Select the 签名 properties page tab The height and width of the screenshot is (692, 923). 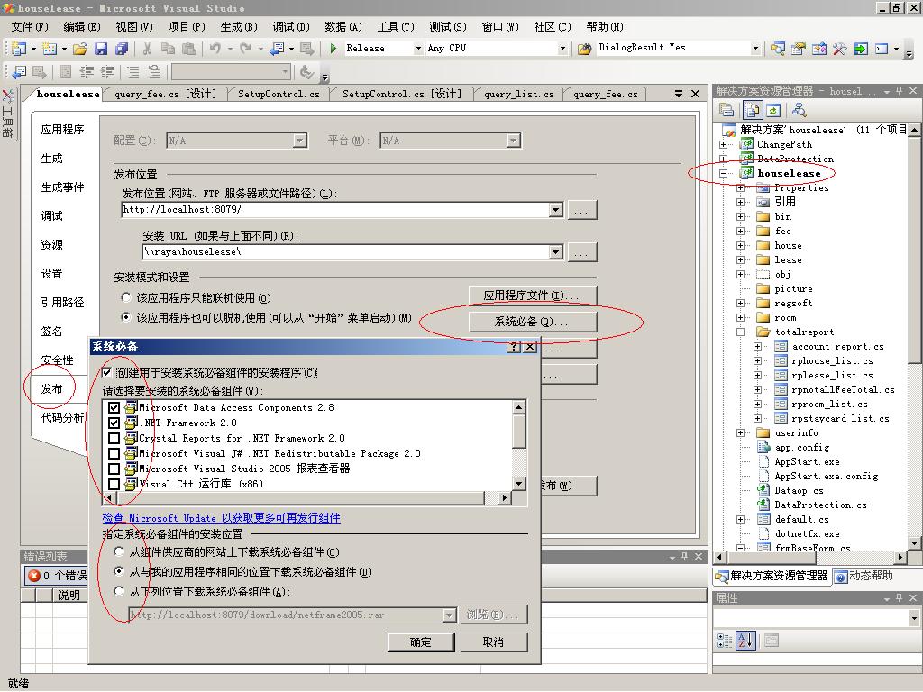[x=51, y=332]
